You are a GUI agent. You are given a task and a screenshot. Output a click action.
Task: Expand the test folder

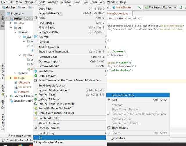pyautogui.click(x=15, y=73)
